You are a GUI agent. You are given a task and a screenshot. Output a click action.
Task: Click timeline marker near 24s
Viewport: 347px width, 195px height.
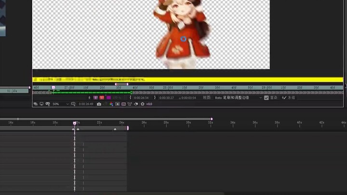pos(115,129)
